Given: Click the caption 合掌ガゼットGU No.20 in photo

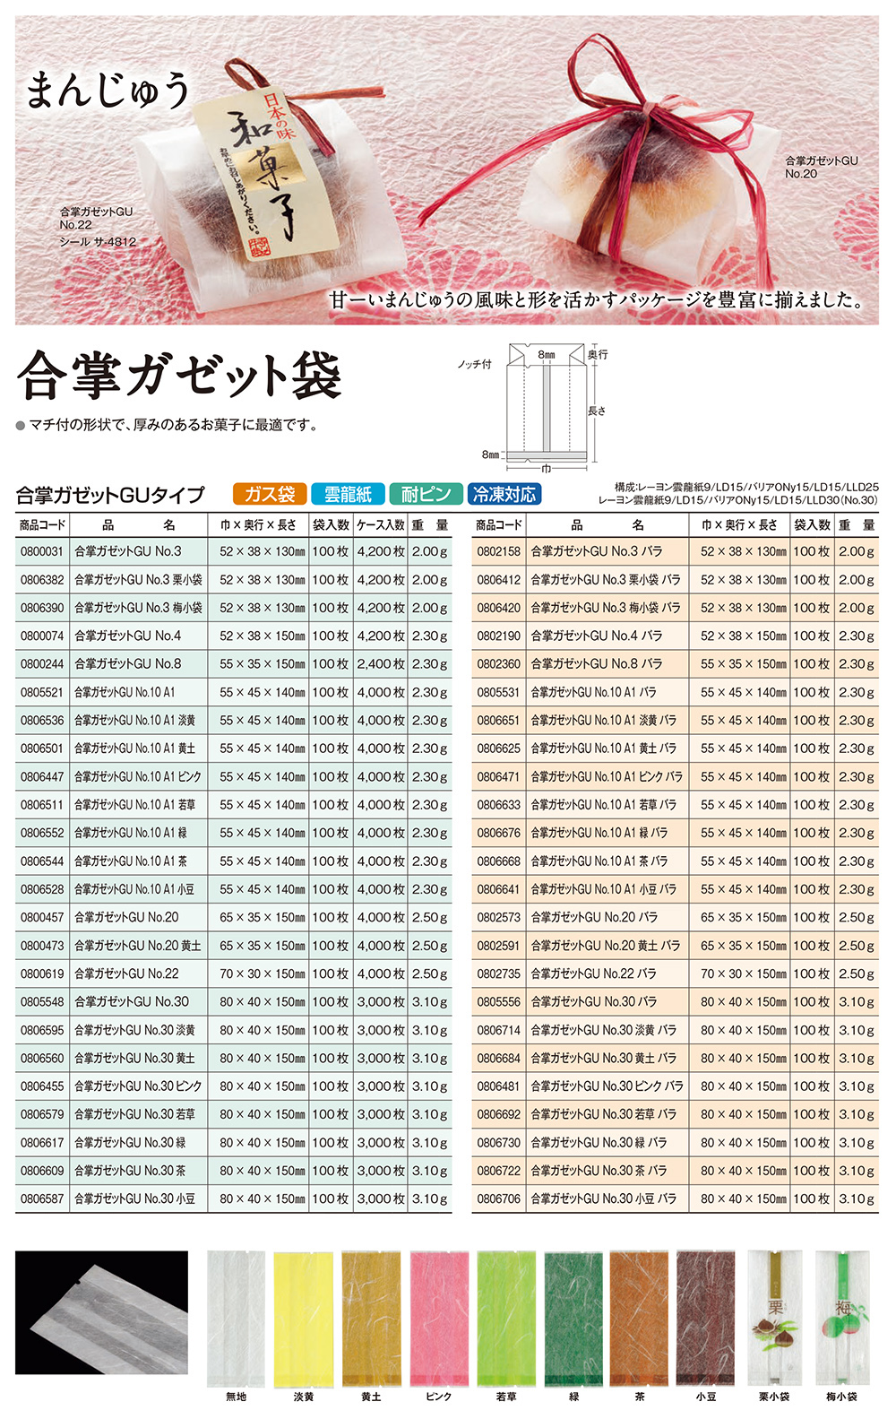Looking at the screenshot, I should coord(822,167).
